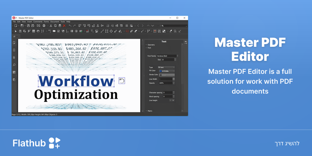Click the Insert Image tool icon

click(97, 31)
